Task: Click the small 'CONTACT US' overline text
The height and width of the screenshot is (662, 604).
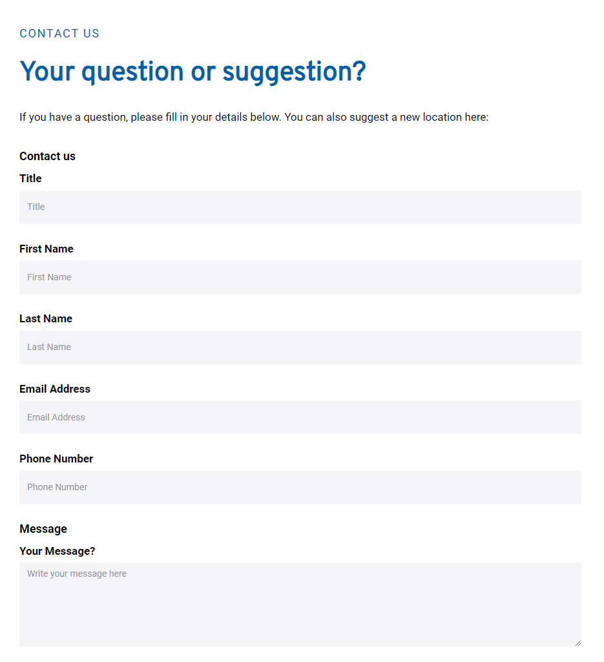Action: click(59, 34)
